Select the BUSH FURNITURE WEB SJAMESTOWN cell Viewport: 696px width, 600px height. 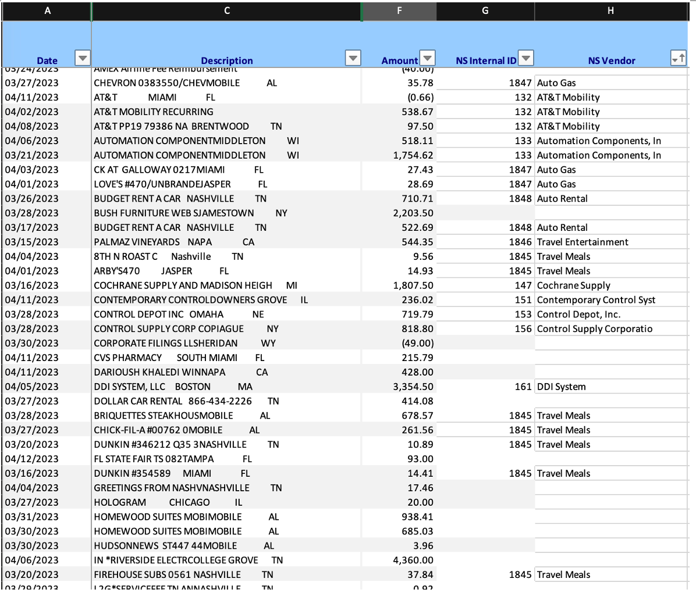(227, 213)
